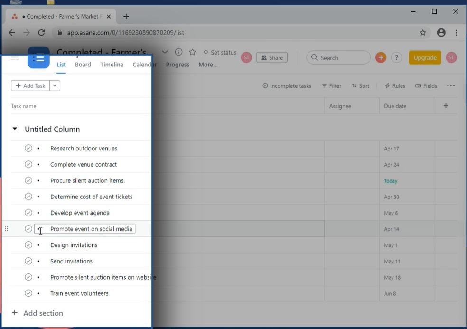Mark Procure silent auction items complete
The image size is (467, 329).
pos(28,180)
